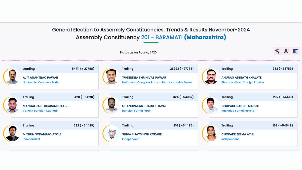Click the Nationalist Congress Party label
Image resolution: width=302 pixels, height=170 pixels.
point(41,82)
